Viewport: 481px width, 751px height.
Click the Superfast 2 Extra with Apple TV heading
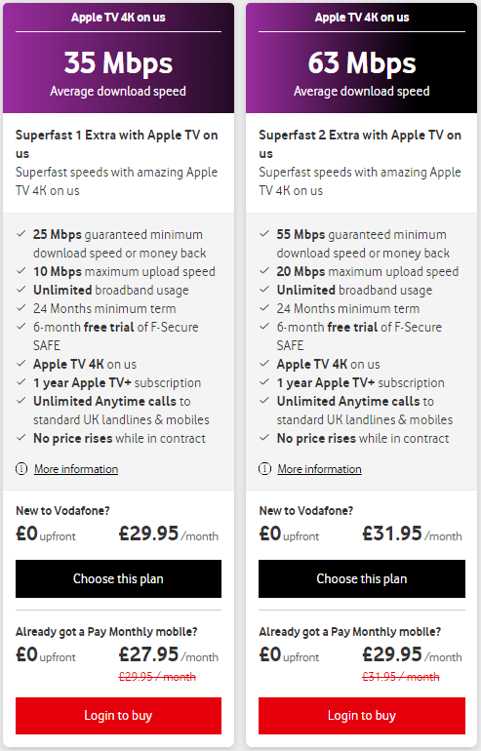coord(360,144)
